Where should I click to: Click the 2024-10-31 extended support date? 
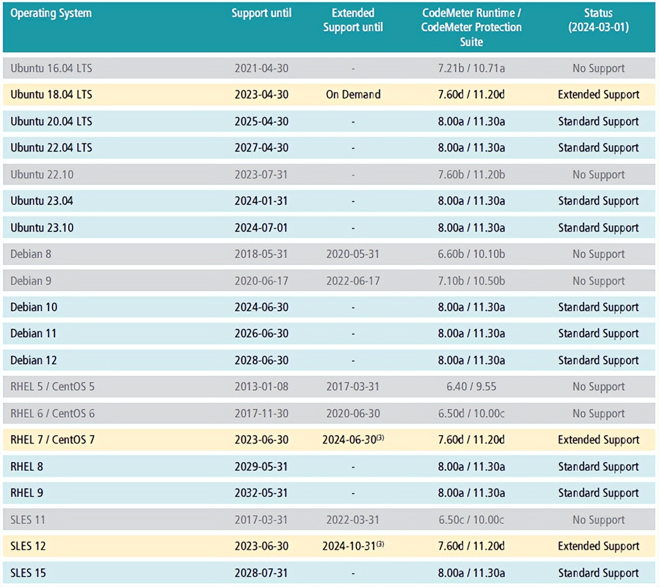coord(353,545)
